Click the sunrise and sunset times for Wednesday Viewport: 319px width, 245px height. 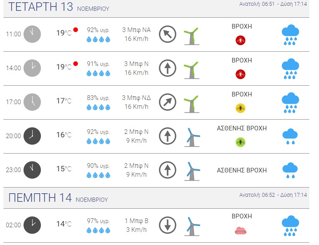(x=273, y=4)
